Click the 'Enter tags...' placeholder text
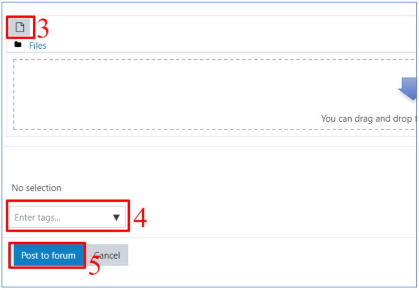Image resolution: width=419 pixels, height=290 pixels. pyautogui.click(x=37, y=217)
